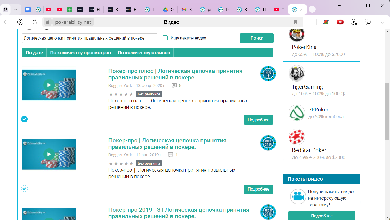The image size is (390, 220).
Task: Click the star rating of the second video
Action: (121, 163)
